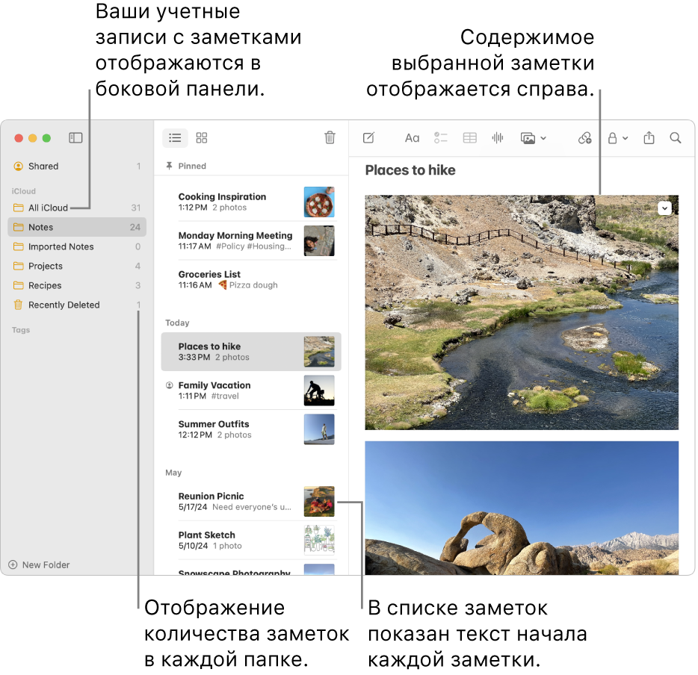Click the rock arch photo

coord(522,508)
